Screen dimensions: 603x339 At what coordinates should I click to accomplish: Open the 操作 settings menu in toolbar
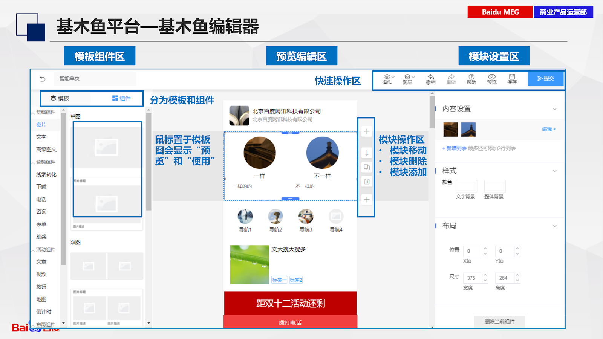pyautogui.click(x=388, y=79)
